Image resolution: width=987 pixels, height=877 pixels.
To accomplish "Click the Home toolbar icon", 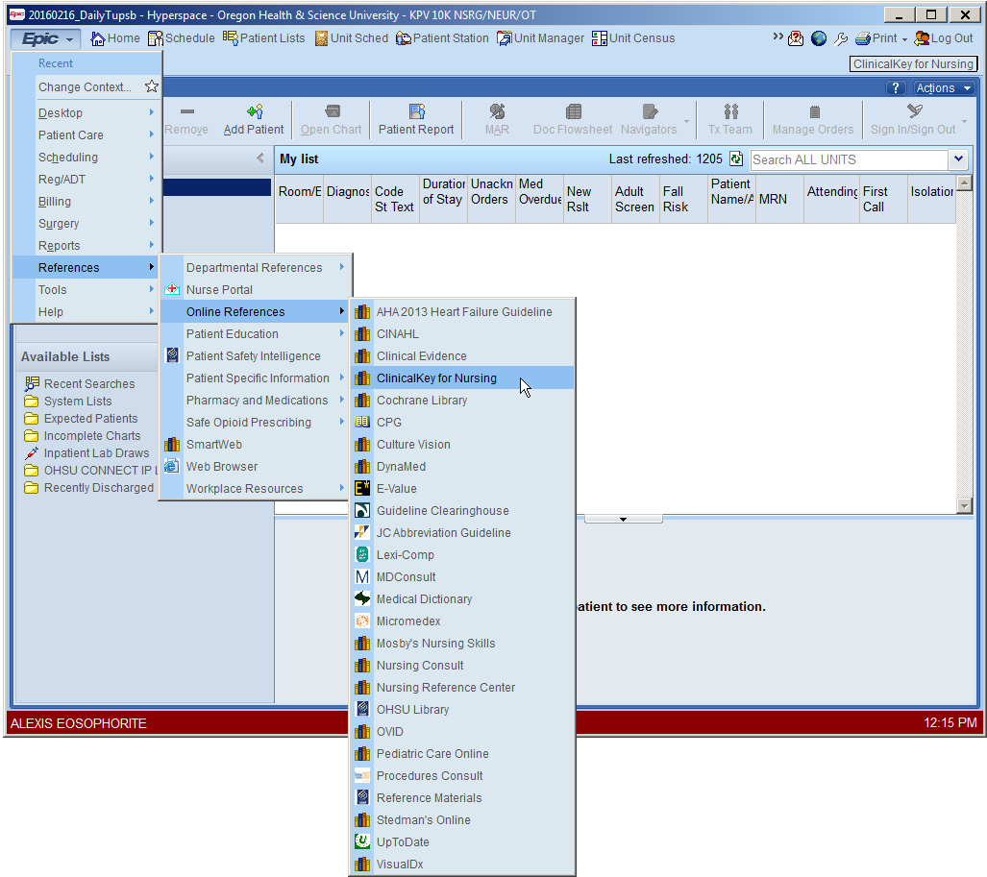I will (115, 38).
